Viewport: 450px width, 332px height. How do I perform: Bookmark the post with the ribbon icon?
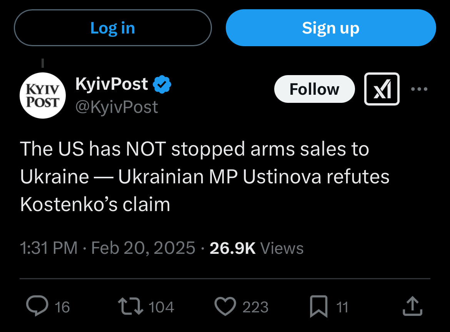(x=318, y=307)
